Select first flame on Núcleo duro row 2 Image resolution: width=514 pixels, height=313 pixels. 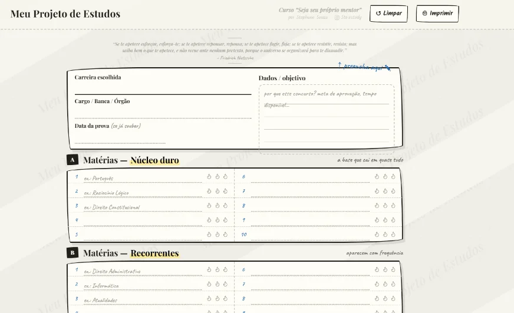pyautogui.click(x=209, y=191)
